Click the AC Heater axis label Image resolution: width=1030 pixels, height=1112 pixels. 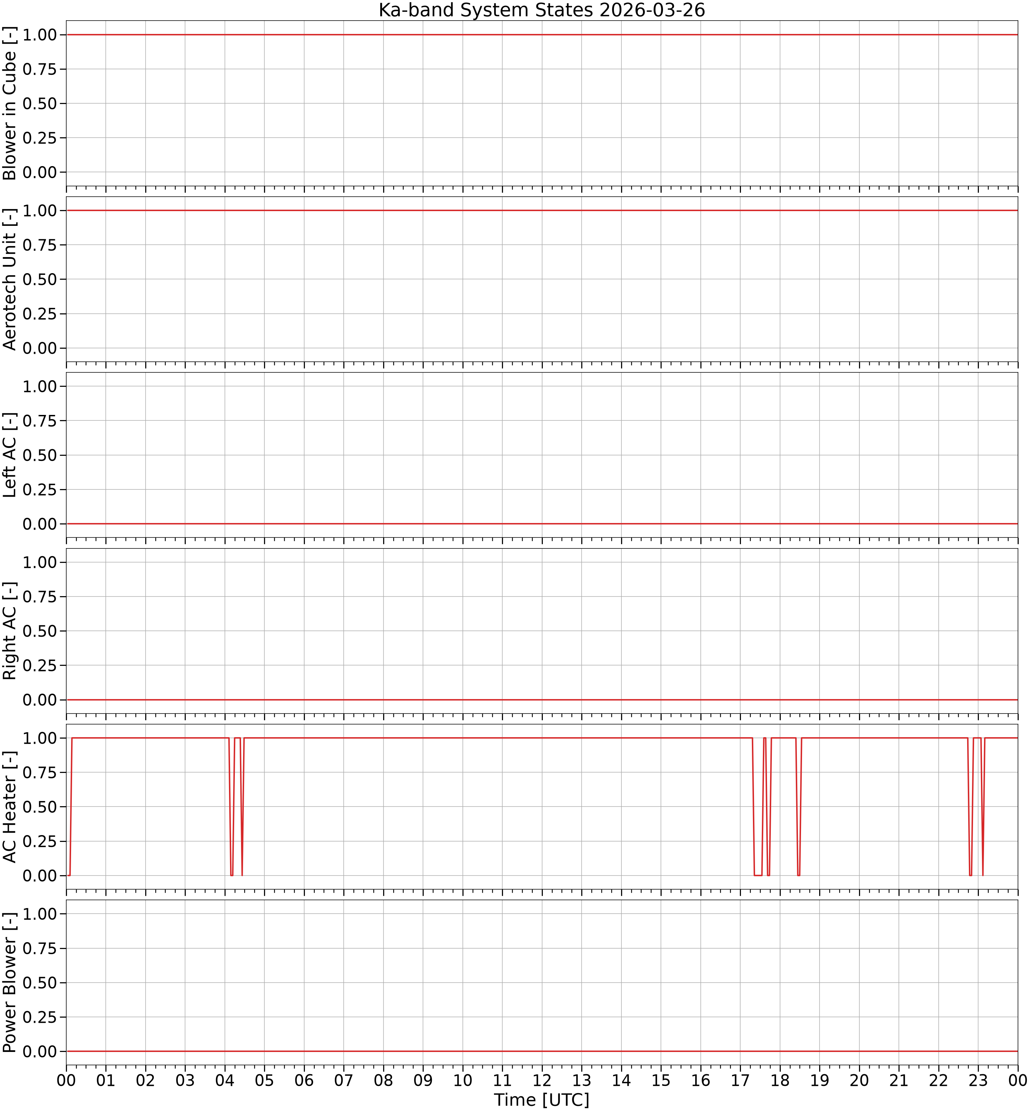(x=10, y=806)
